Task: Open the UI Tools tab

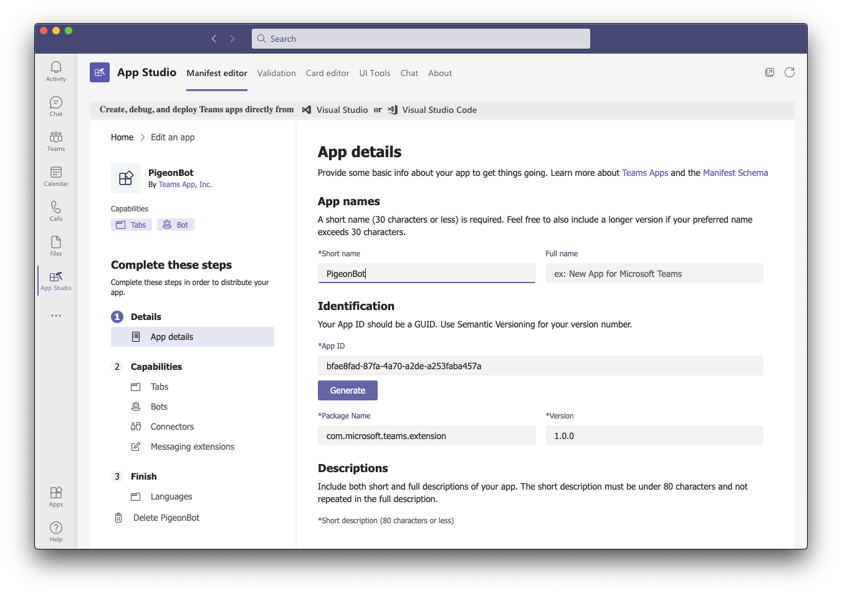Action: [375, 73]
